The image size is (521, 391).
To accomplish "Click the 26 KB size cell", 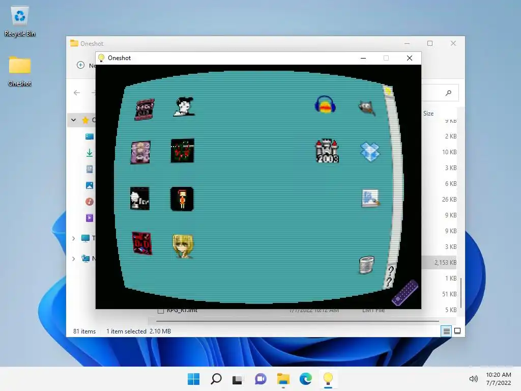I will (x=449, y=200).
